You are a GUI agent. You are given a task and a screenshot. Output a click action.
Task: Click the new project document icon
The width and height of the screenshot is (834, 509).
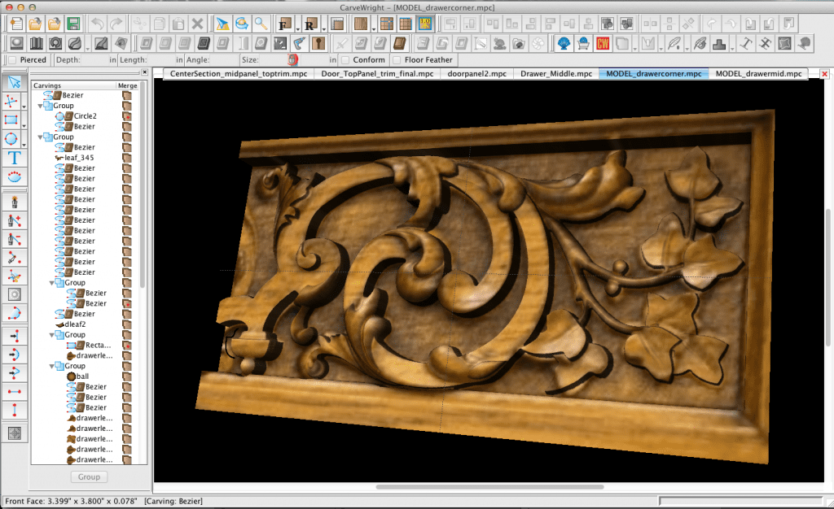(x=15, y=24)
